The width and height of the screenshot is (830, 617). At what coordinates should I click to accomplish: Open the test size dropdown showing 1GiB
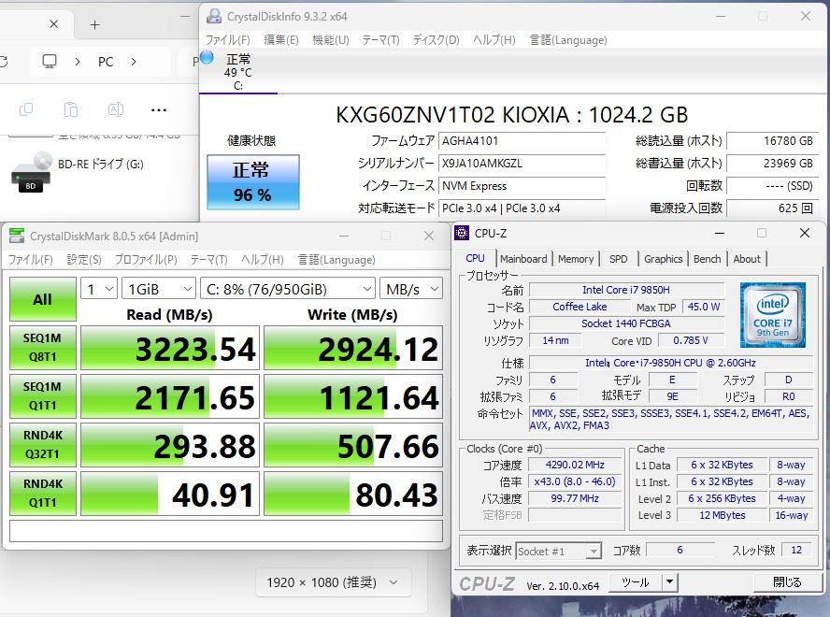159,289
